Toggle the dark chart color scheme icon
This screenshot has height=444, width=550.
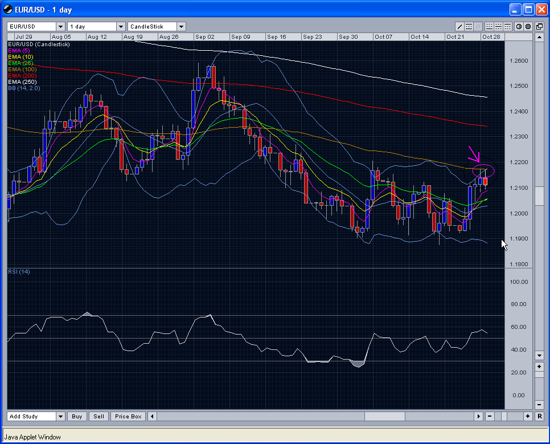point(528,26)
